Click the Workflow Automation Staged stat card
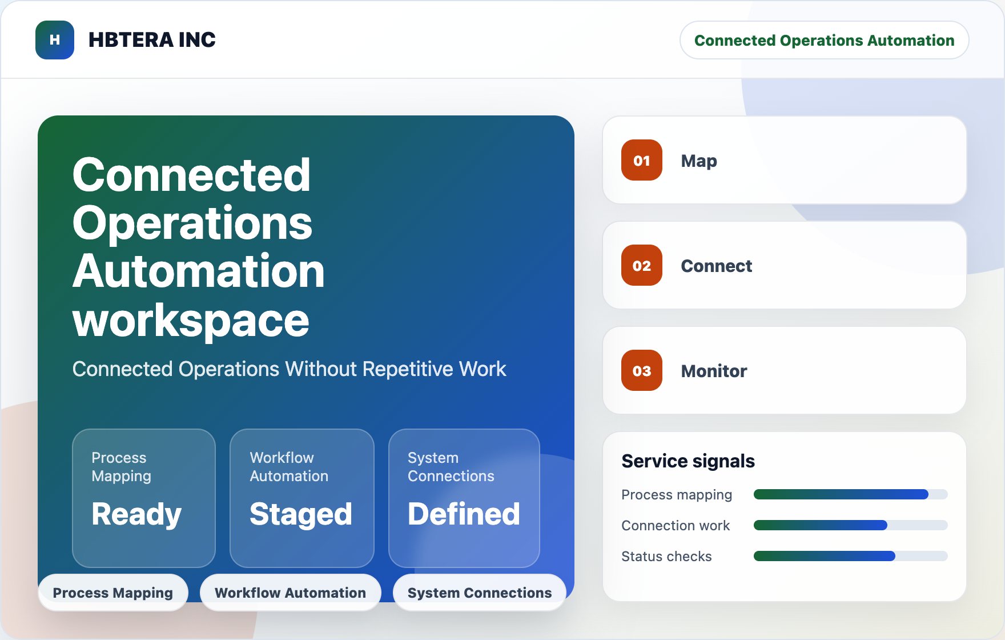The height and width of the screenshot is (640, 1005). (302, 498)
